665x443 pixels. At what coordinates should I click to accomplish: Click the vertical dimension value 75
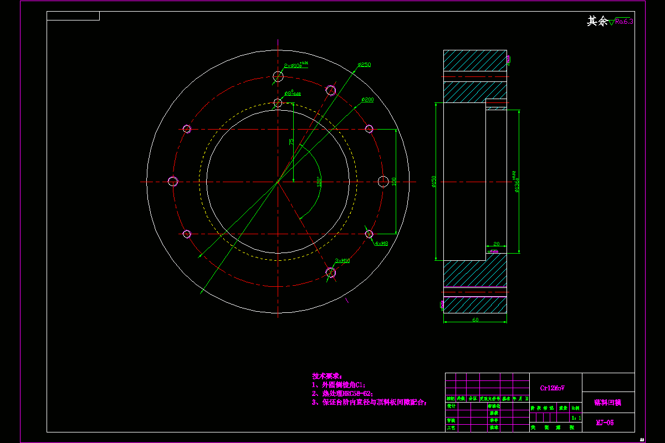[x=291, y=142]
